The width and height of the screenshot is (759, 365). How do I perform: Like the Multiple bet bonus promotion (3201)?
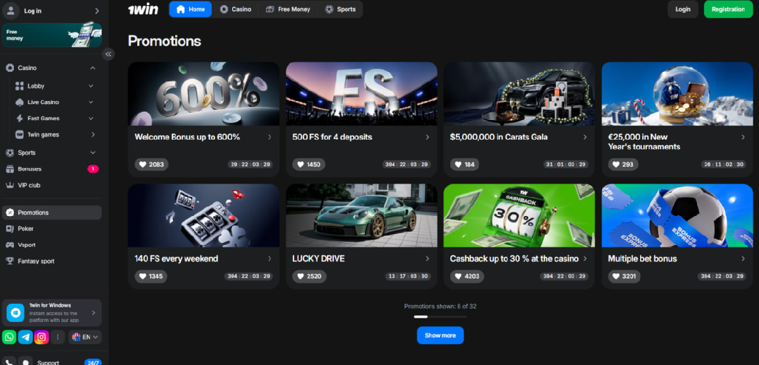(625, 276)
